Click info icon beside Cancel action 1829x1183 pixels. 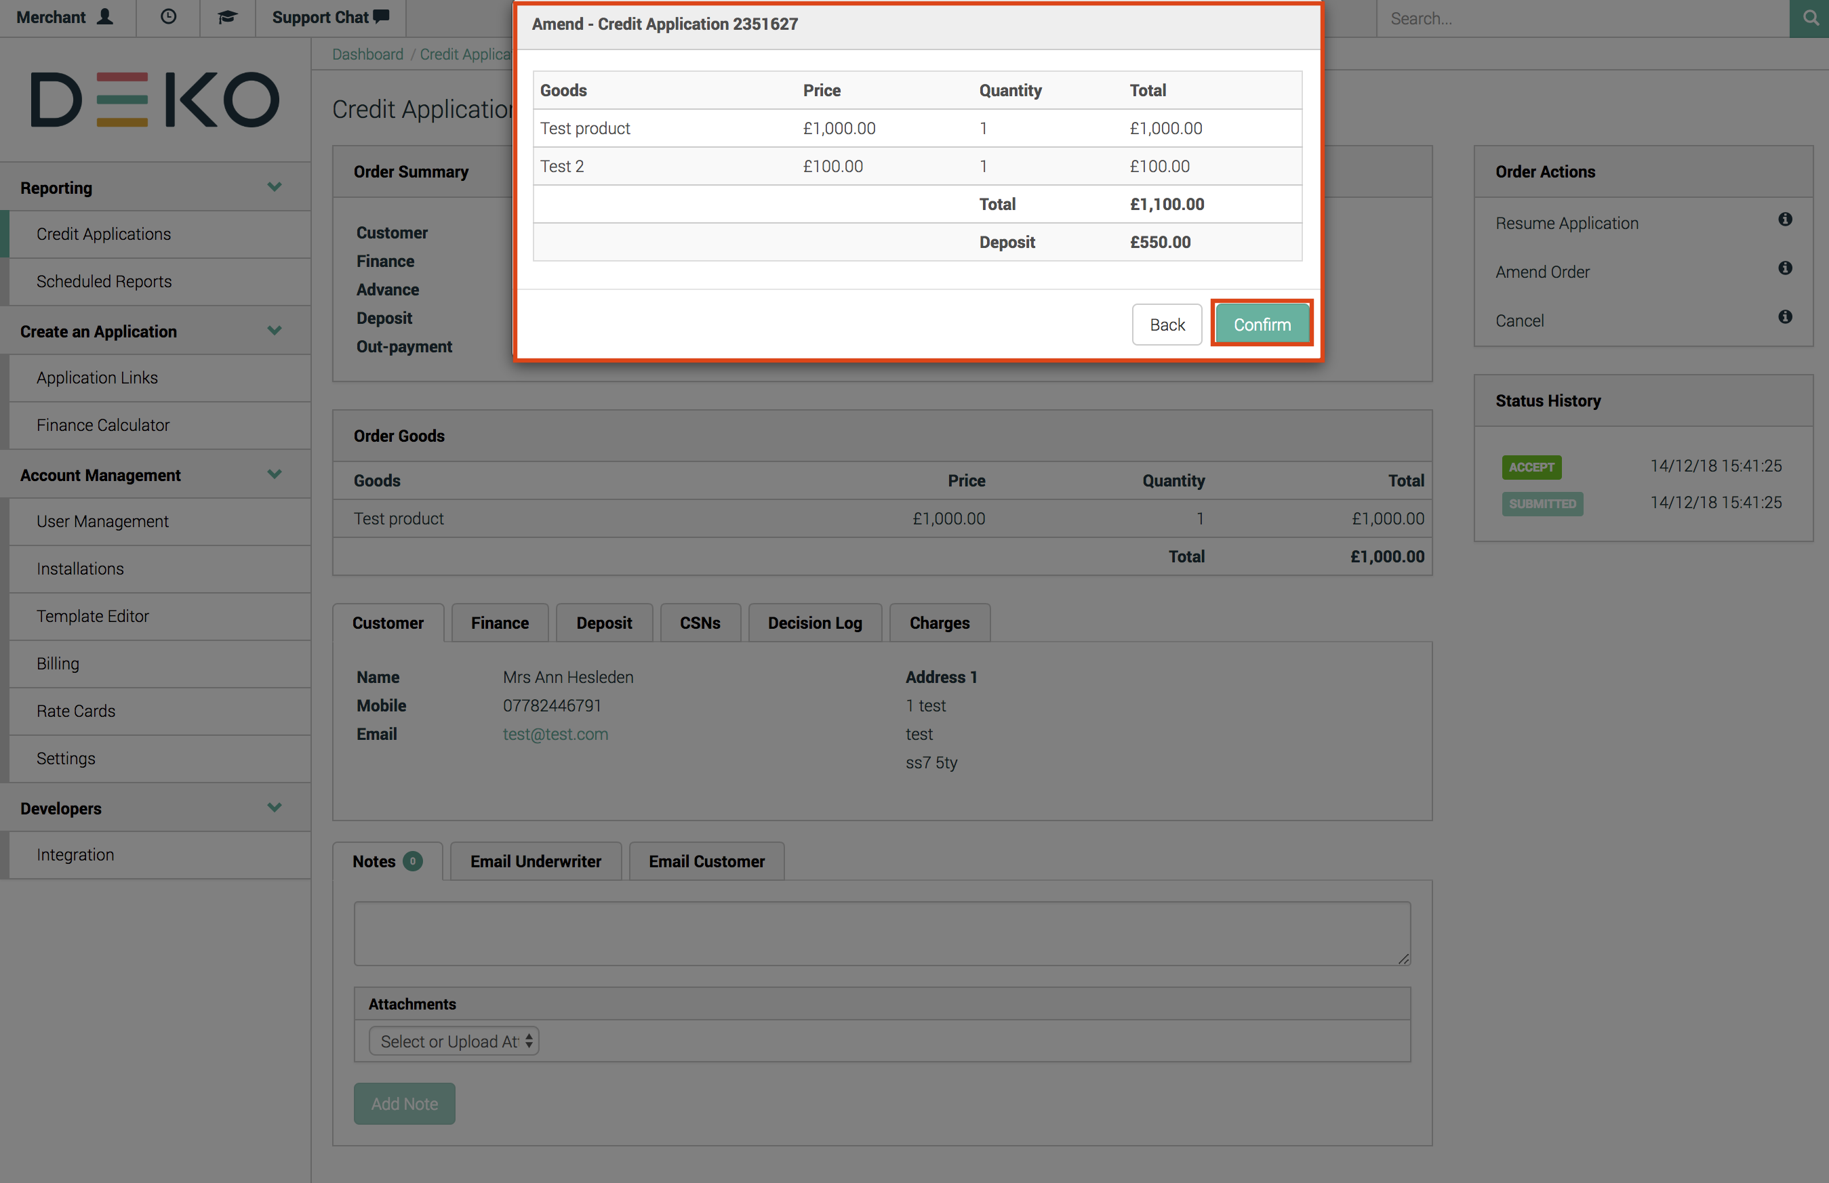pyautogui.click(x=1784, y=317)
